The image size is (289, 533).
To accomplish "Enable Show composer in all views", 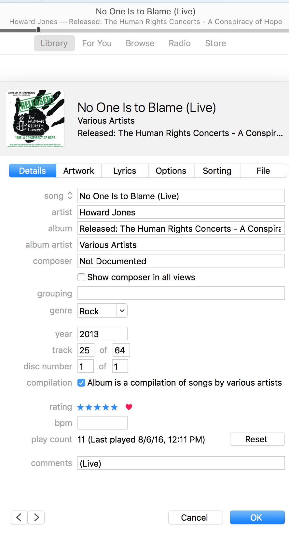I will pyautogui.click(x=81, y=277).
